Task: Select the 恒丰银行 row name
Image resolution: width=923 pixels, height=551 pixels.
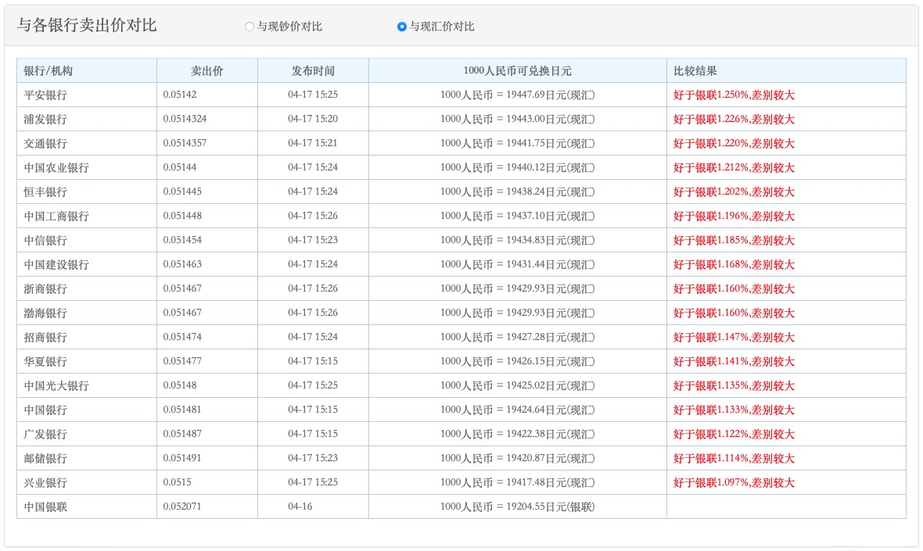Action: pyautogui.click(x=45, y=191)
